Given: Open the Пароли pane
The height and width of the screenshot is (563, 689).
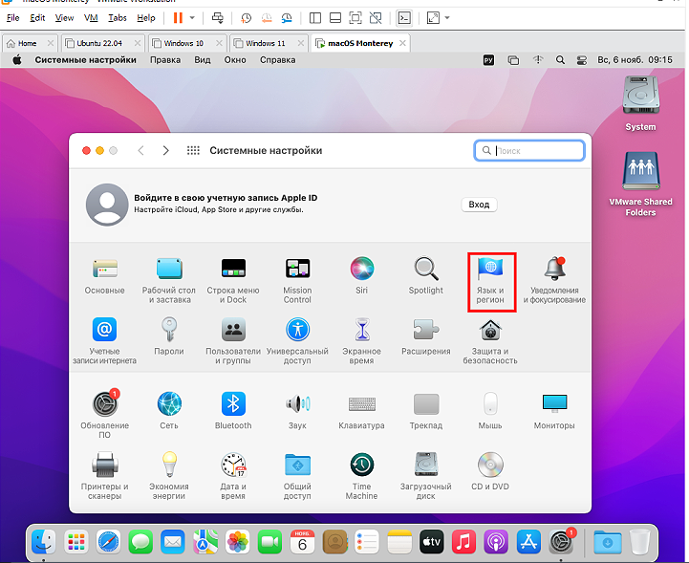Looking at the screenshot, I should [169, 337].
